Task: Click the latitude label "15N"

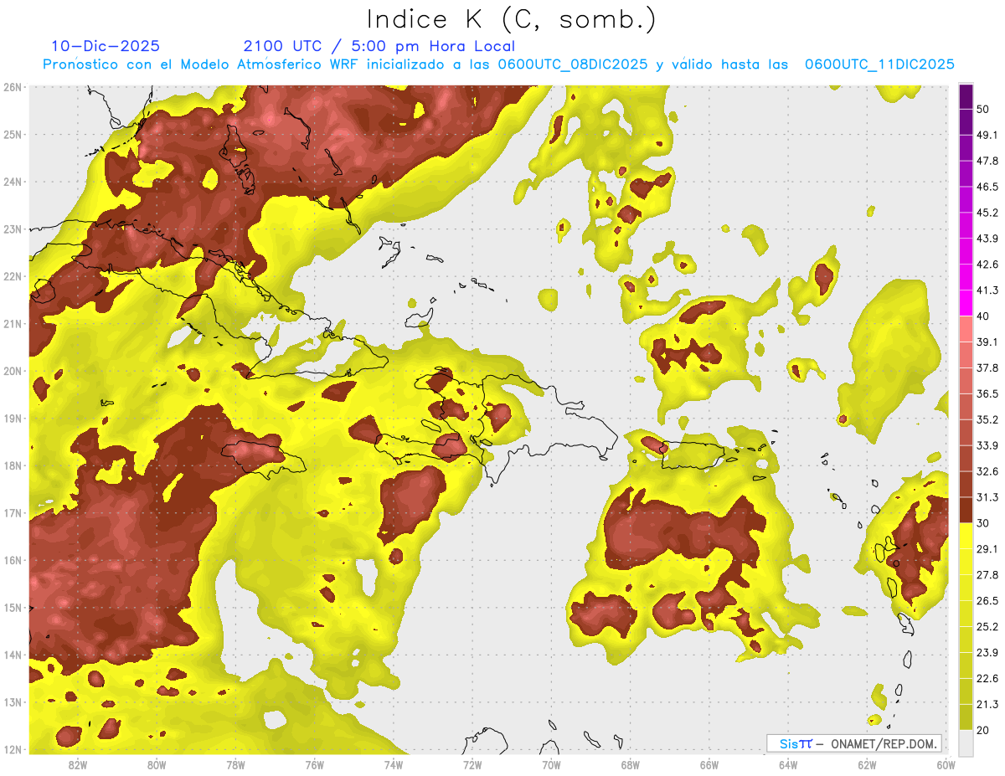Action: (13, 607)
